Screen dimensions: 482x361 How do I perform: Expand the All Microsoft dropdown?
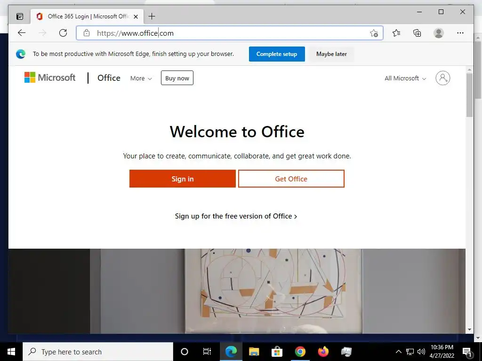click(405, 78)
